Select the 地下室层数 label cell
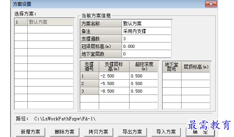This screenshot has width=234, height=137. click(x=101, y=54)
